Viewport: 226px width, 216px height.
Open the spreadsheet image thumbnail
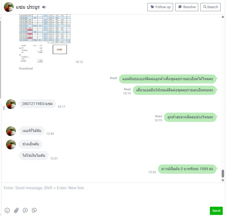coord(45,38)
